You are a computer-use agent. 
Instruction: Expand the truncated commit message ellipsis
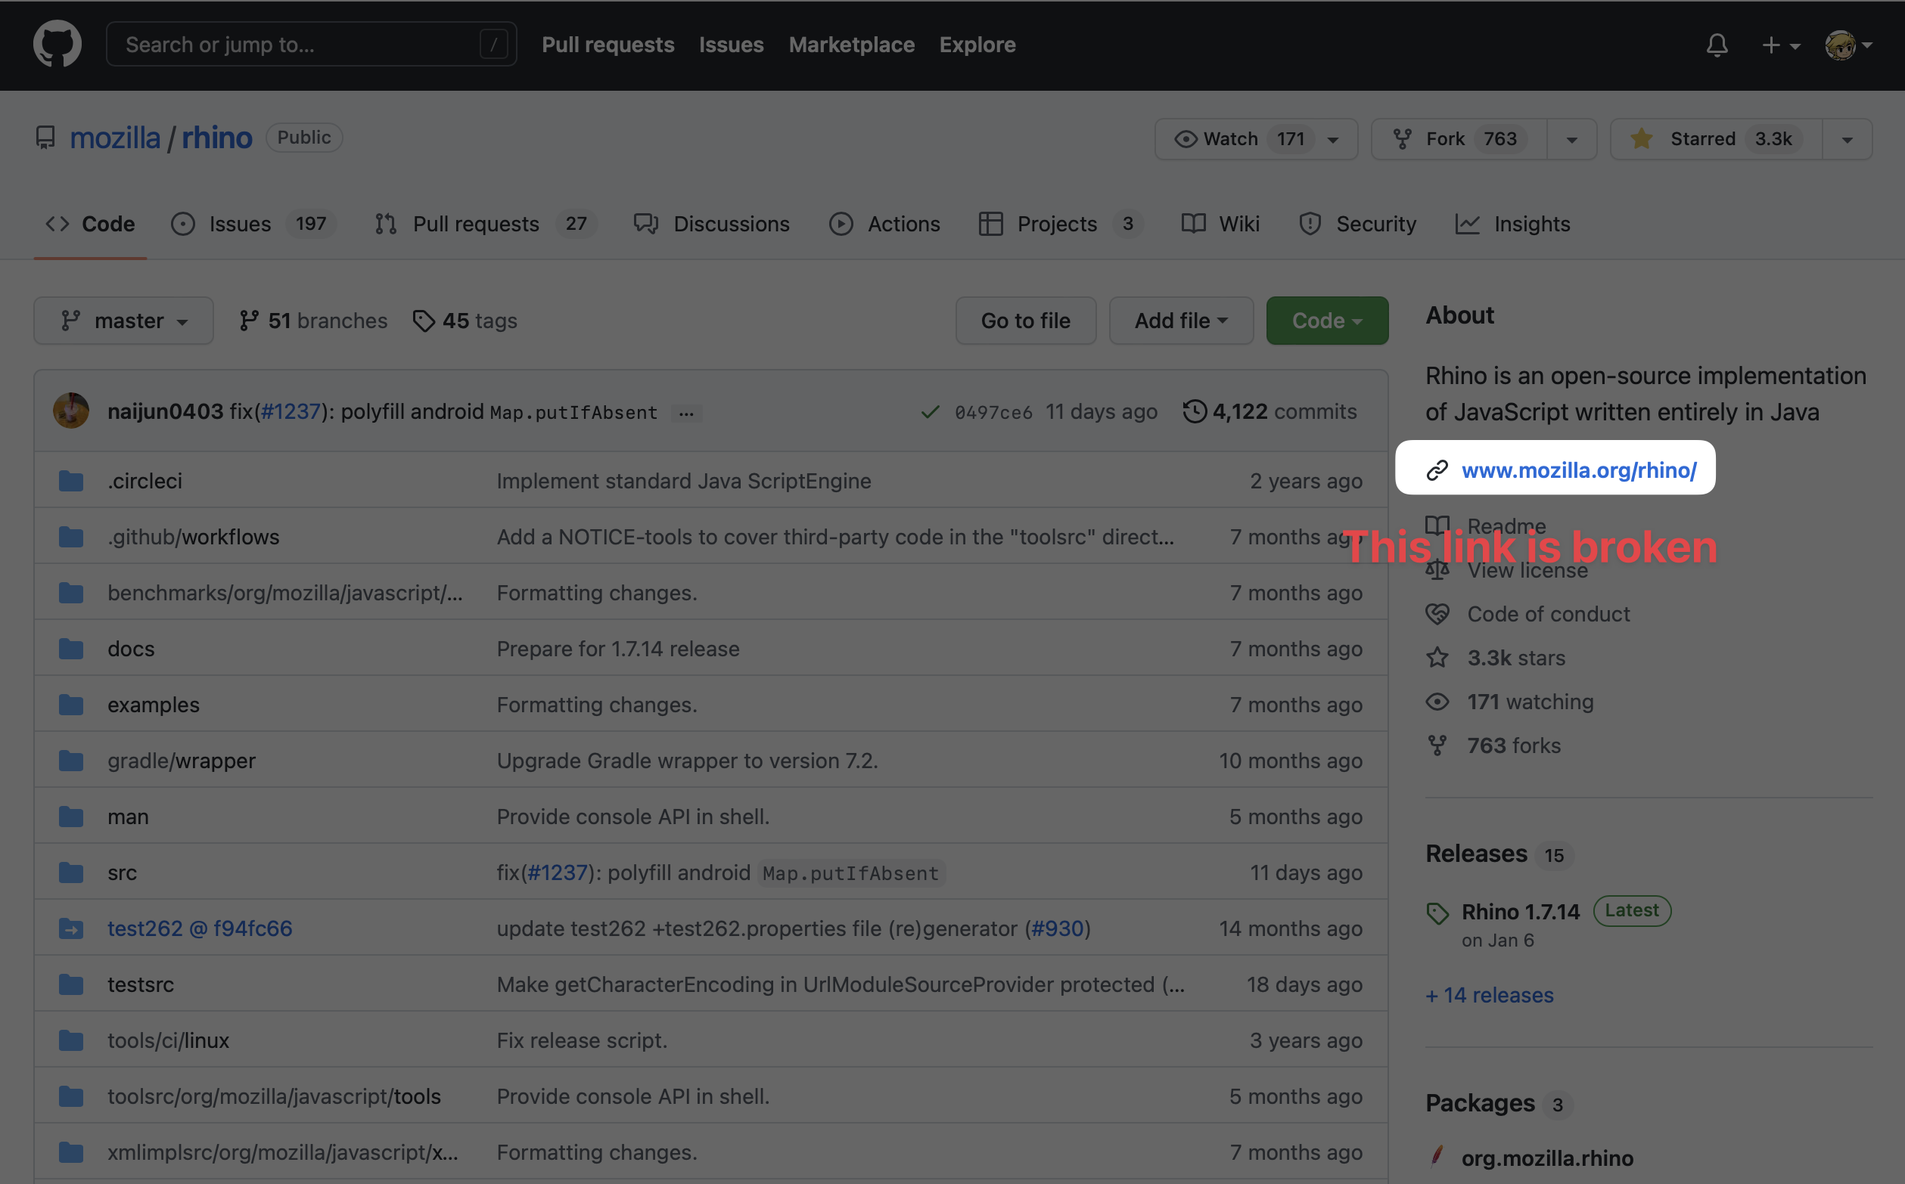click(686, 413)
